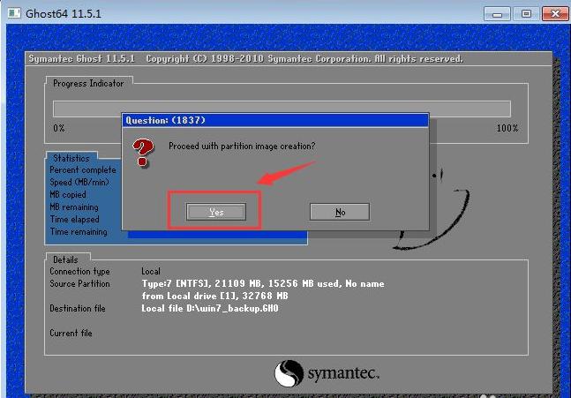Click the progress indicator bar

pos(282,109)
